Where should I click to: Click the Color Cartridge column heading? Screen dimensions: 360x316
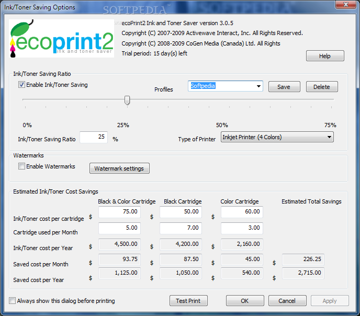[240, 201]
